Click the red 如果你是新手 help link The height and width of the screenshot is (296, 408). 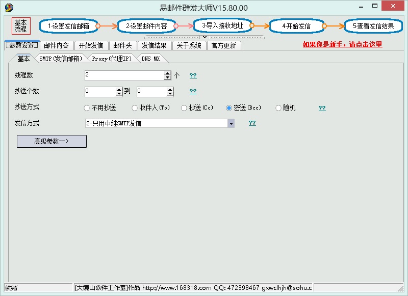342,44
